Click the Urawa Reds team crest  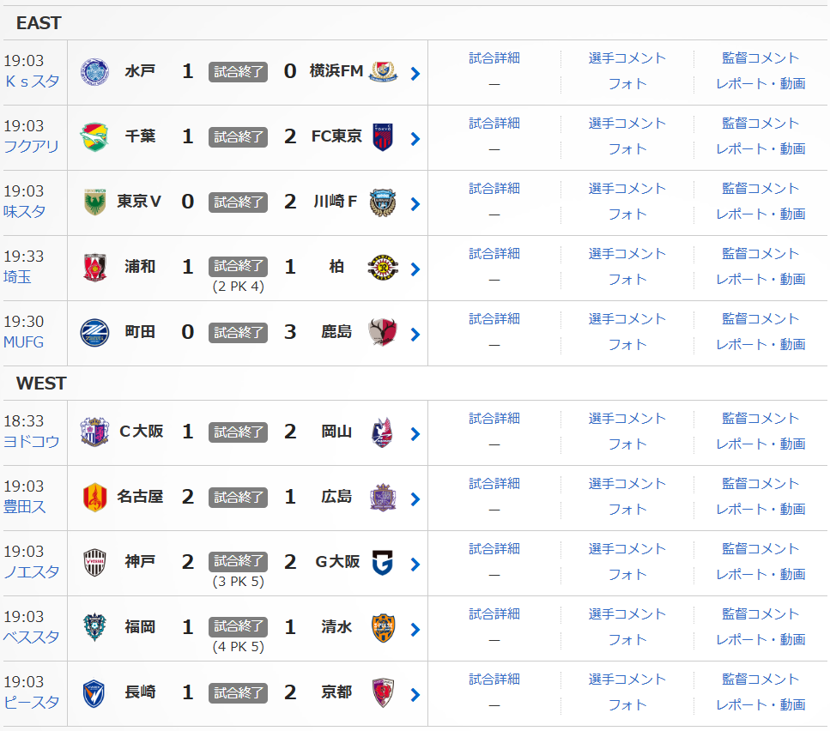[x=94, y=267]
